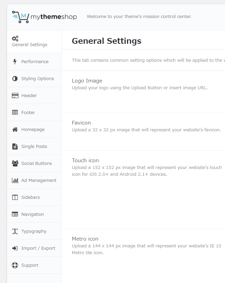Screen dimensions: 225x283
Task: Open the Import / Export tab
Action: pos(38,248)
